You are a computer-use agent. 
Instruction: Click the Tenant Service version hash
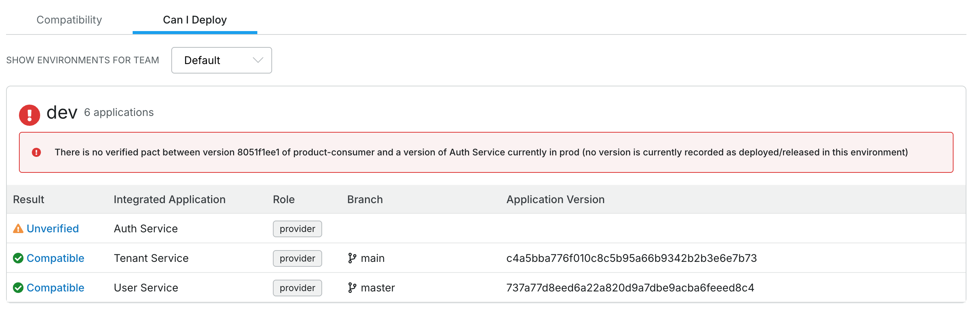(631, 258)
